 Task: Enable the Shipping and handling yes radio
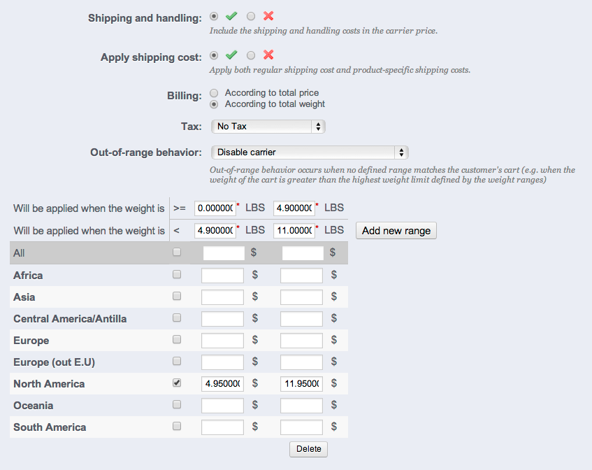coord(215,16)
